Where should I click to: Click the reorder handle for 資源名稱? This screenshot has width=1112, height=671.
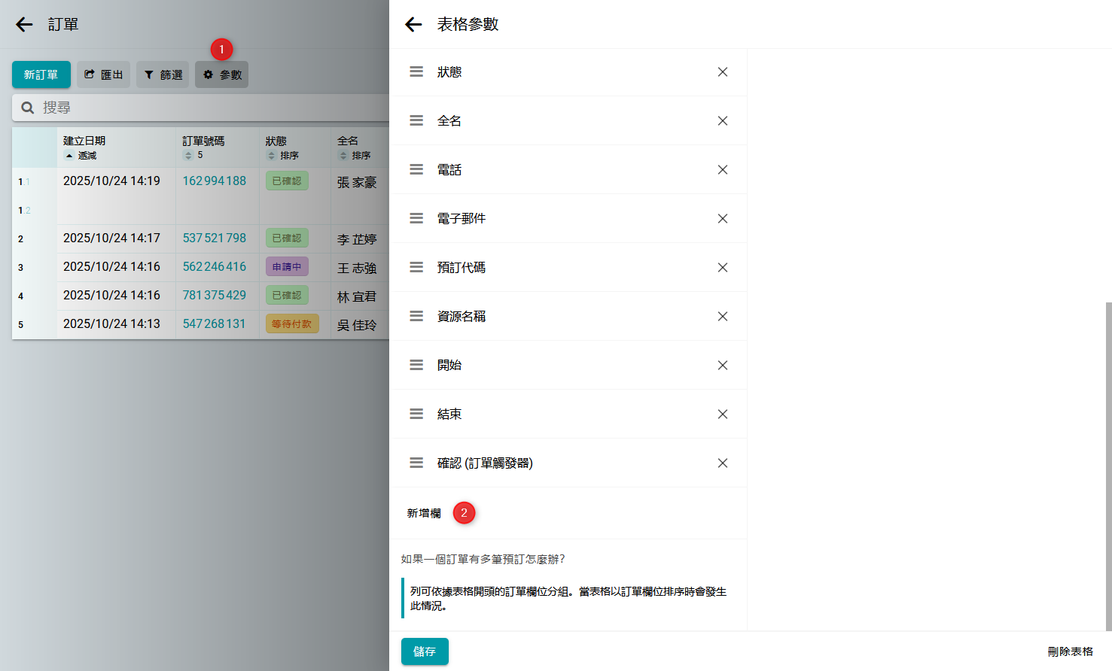tap(416, 317)
